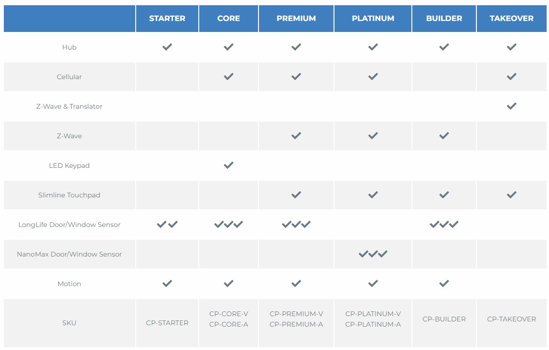549x350 pixels.
Task: Click the NanoMax Door/Window Sensor row label
Action: click(69, 254)
